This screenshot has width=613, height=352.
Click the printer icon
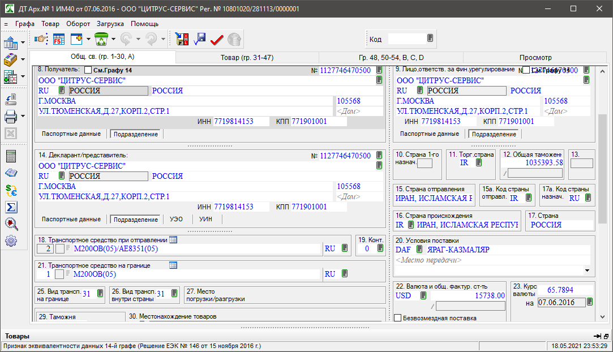click(11, 117)
